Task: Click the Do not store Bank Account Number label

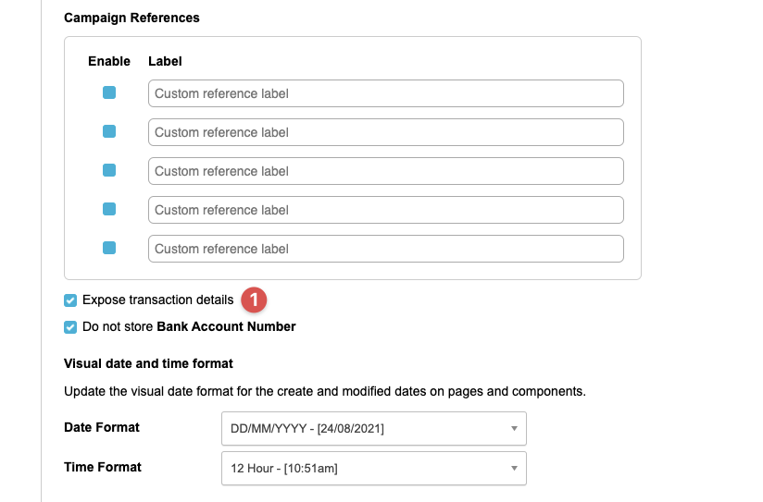Action: [189, 327]
